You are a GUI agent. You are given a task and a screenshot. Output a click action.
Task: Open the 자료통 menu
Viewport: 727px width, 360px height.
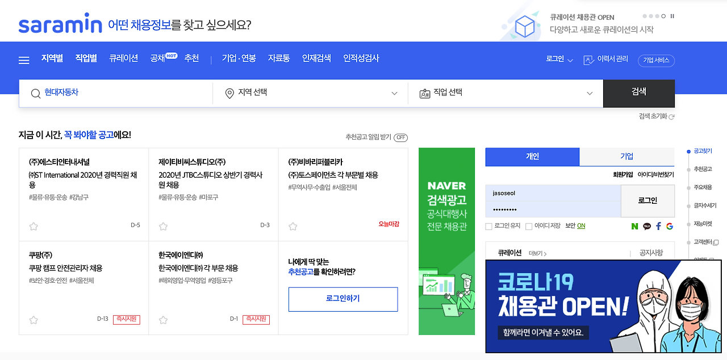[x=279, y=58]
